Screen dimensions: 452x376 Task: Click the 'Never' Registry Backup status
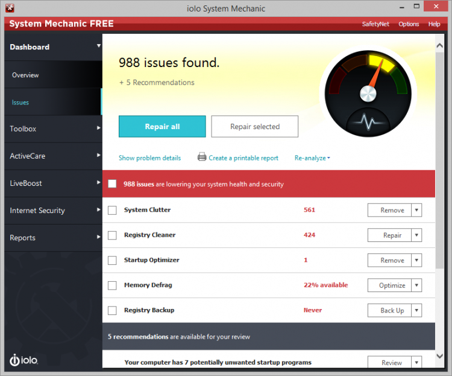click(x=312, y=310)
